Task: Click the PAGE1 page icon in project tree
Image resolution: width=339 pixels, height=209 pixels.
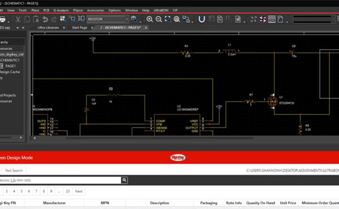Action: (2, 66)
